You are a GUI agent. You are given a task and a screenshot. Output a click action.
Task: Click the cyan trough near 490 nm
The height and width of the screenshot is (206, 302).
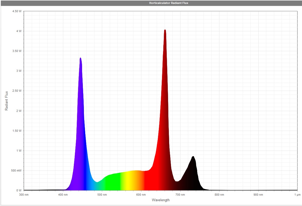[x=97, y=186]
